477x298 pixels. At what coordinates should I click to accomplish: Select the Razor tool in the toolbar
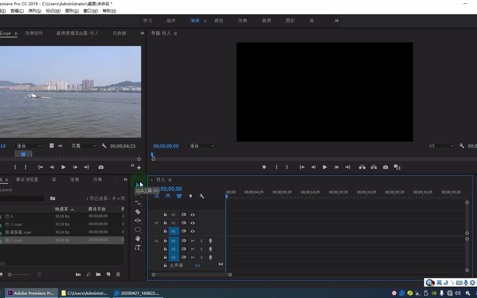[x=138, y=212]
